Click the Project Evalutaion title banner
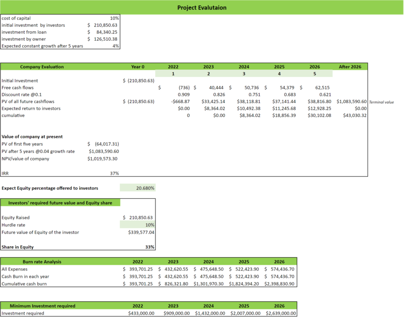404x318 pixels. pos(202,8)
